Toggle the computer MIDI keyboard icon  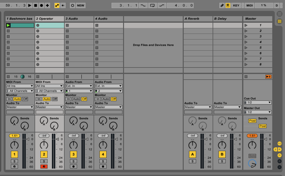pos(228,5)
